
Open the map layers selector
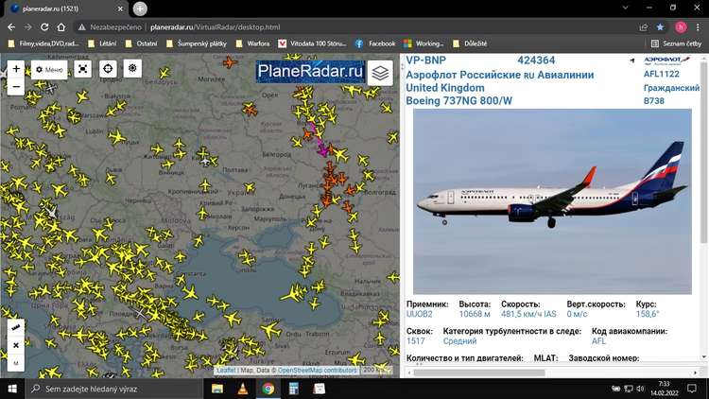point(380,73)
